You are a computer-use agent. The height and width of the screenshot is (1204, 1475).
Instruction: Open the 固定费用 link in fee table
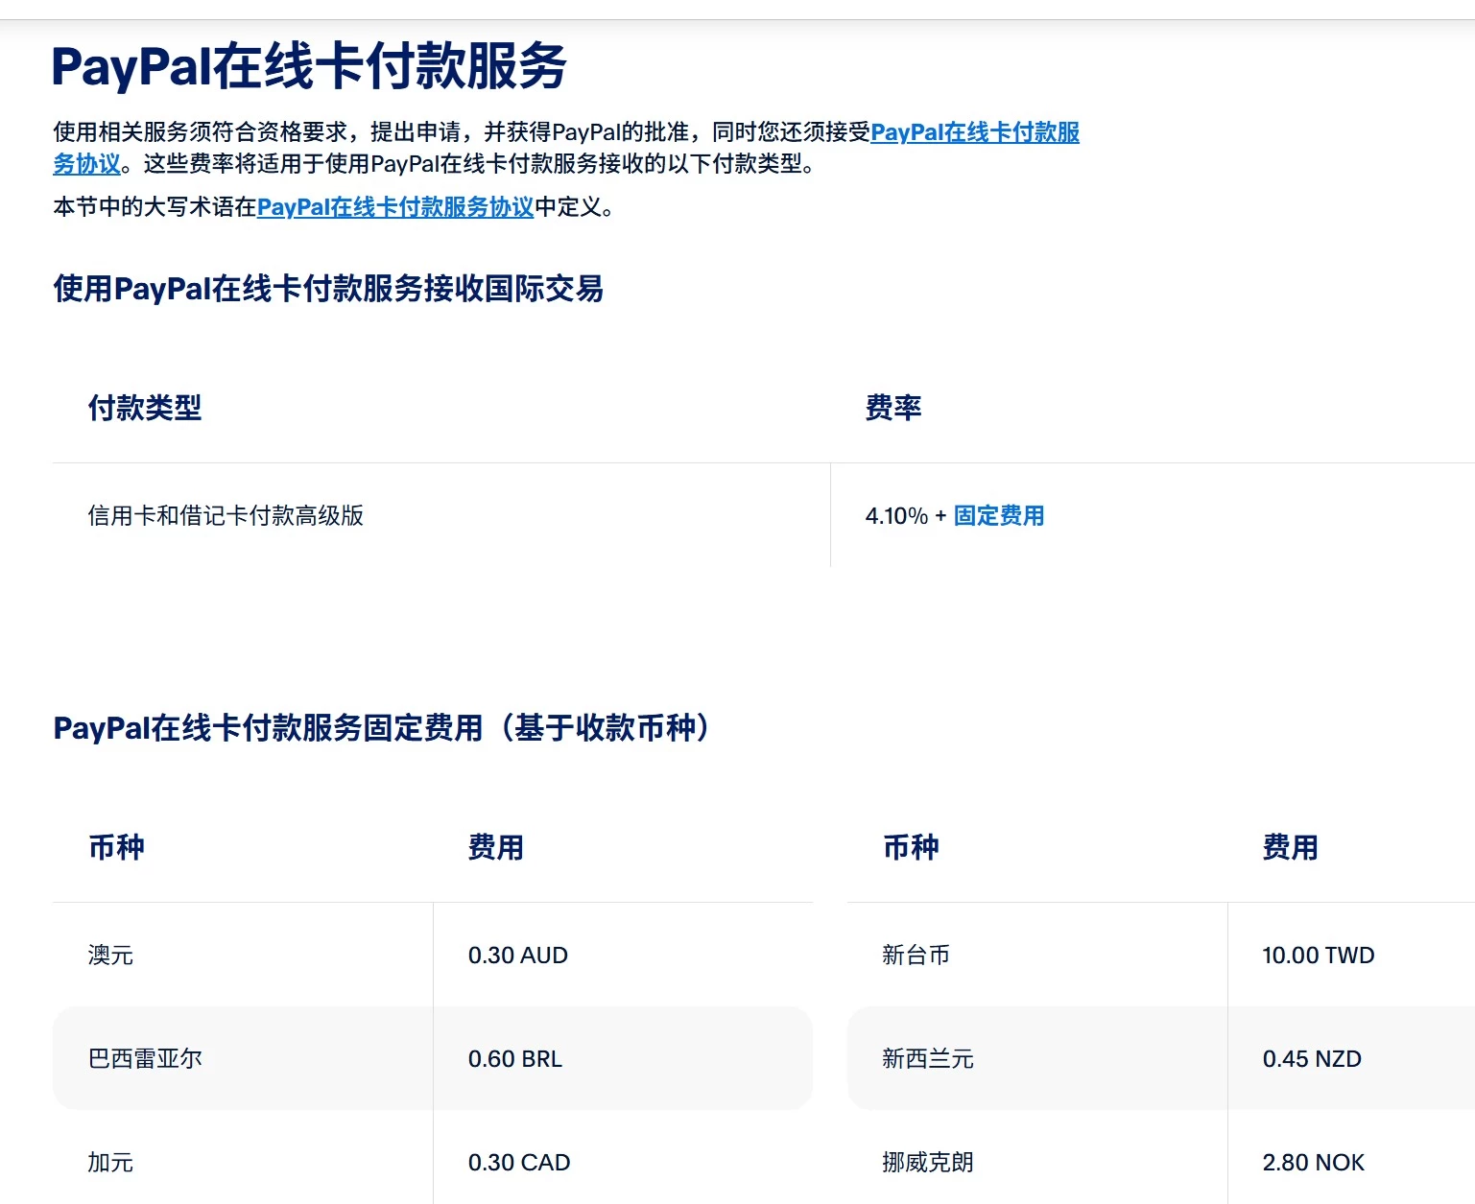coord(998,516)
